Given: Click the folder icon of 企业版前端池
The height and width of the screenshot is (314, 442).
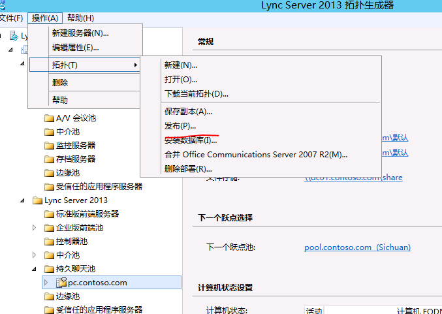Looking at the screenshot, I should click(49, 228).
